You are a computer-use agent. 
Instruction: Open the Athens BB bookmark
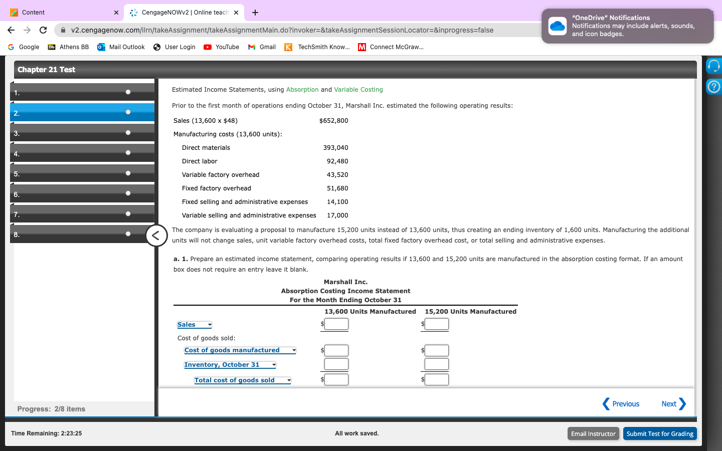point(68,47)
